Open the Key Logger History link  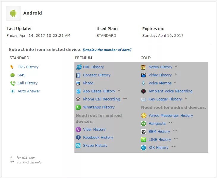(165, 99)
